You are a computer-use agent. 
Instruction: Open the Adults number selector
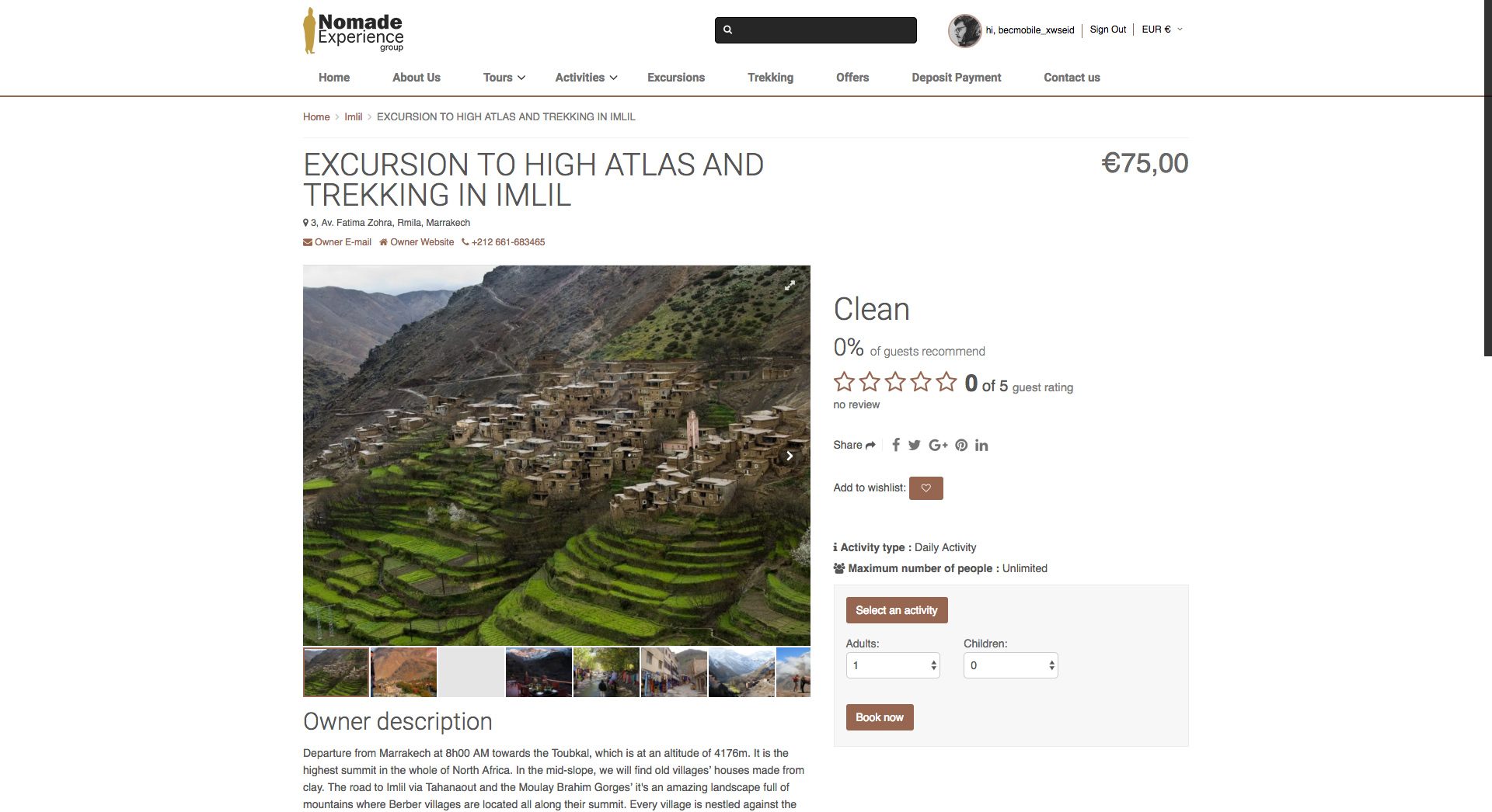click(x=893, y=665)
